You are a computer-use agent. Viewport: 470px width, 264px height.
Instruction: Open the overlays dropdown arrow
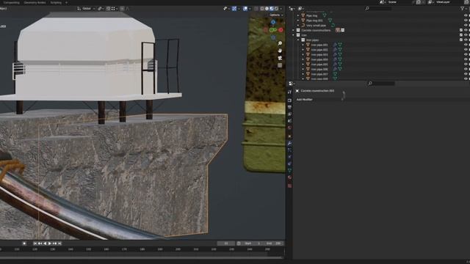click(x=250, y=9)
